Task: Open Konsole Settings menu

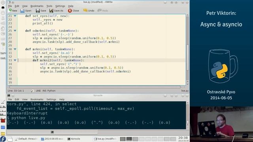Action: pyautogui.click(x=51, y=99)
